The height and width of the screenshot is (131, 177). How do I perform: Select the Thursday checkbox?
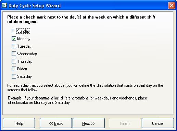point(14,61)
